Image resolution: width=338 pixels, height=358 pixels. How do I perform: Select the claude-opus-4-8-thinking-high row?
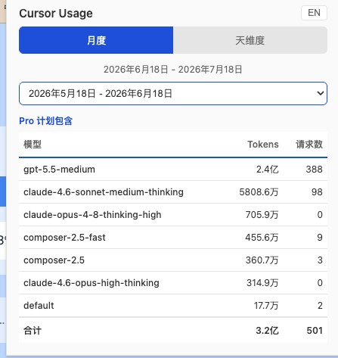[x=173, y=215]
